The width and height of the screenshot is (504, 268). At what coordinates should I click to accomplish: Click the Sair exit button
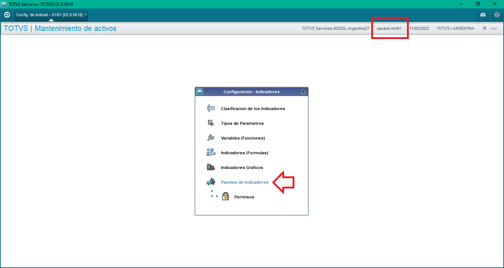pos(490,28)
